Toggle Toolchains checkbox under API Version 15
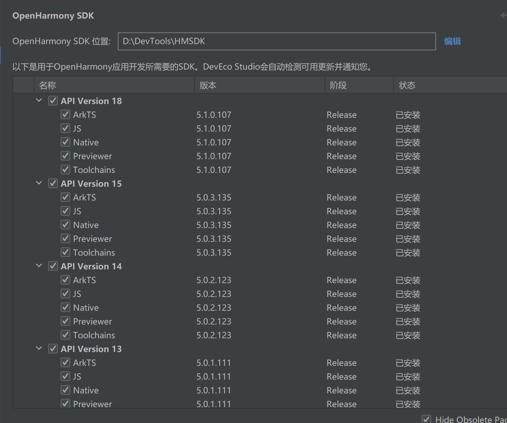Screen dimensions: 507x423 [65, 252]
